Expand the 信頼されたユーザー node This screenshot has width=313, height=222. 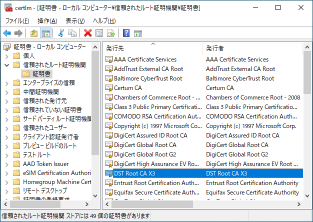tap(7, 128)
